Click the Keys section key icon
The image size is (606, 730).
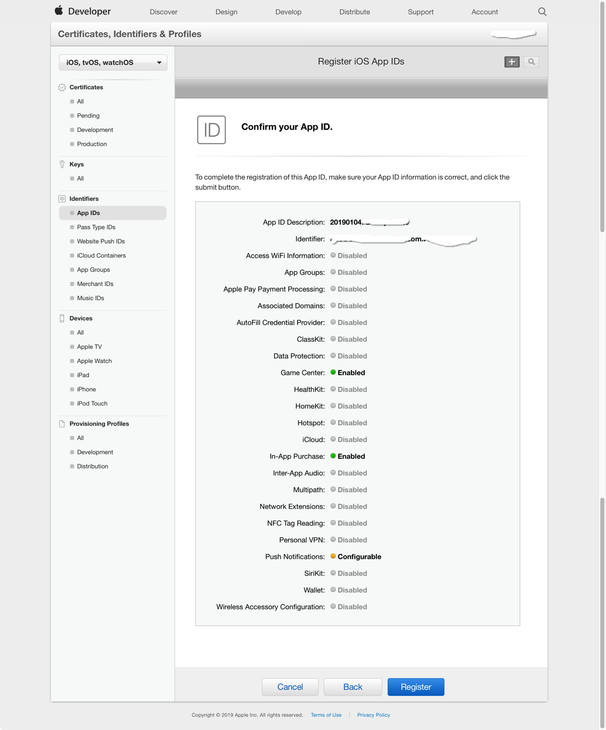pyautogui.click(x=62, y=164)
